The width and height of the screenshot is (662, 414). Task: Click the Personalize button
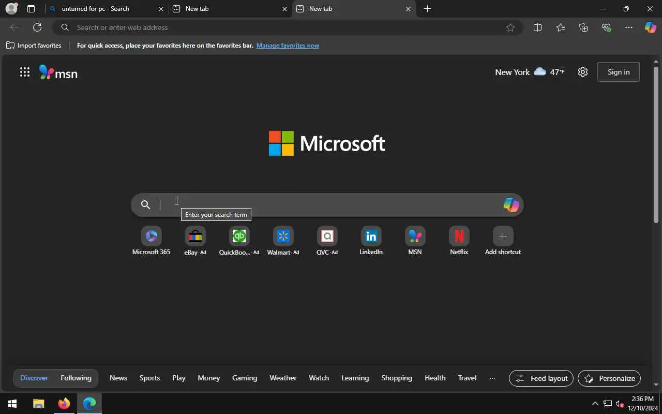pyautogui.click(x=609, y=378)
